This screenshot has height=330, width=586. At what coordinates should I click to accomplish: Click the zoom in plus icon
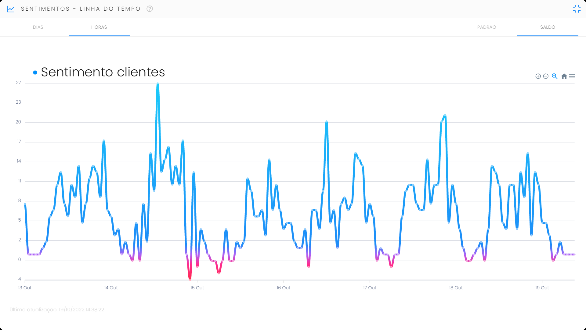click(x=538, y=76)
